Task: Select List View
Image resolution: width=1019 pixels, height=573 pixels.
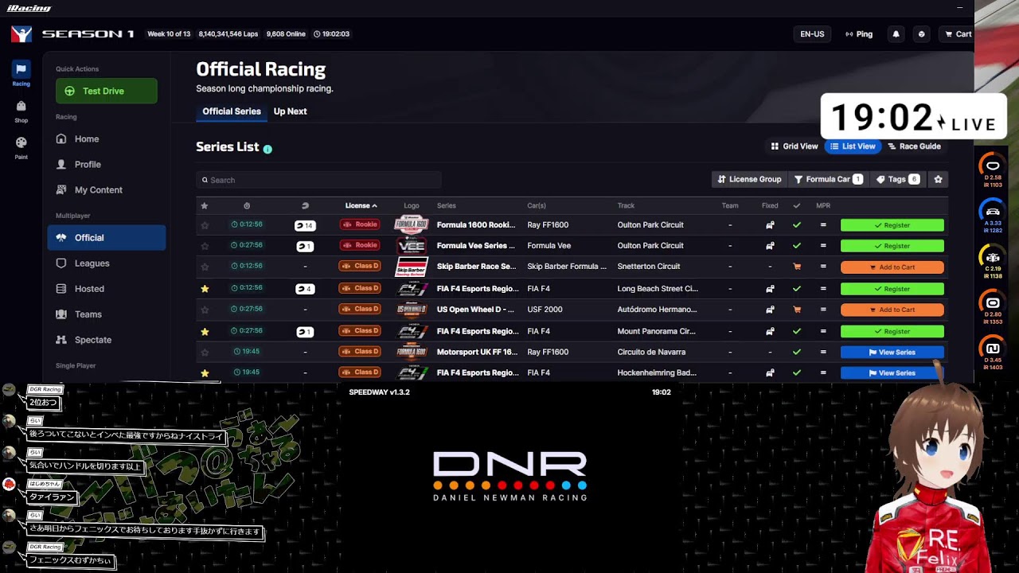Action: (853, 146)
